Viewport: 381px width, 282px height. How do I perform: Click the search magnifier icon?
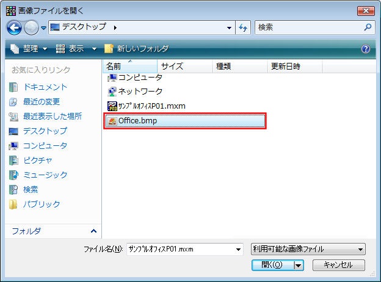(368, 27)
